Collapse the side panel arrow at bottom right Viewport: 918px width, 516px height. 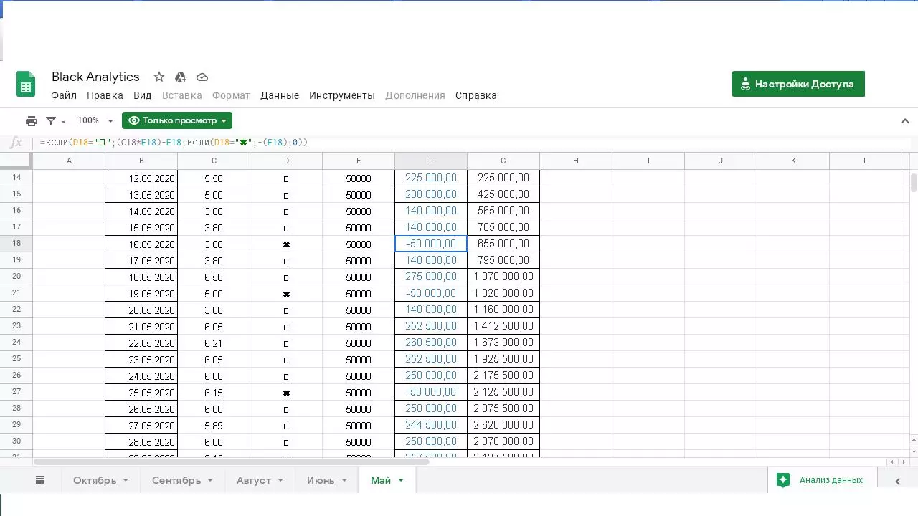(x=897, y=481)
